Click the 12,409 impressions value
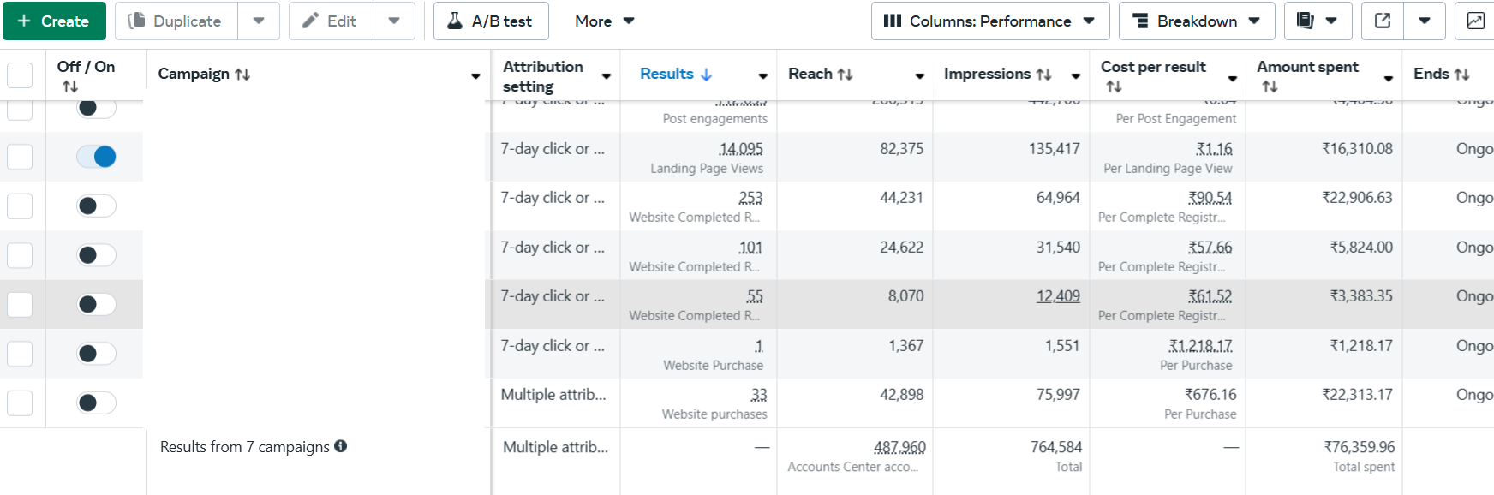Viewport: 1494px width, 495px height. click(1058, 296)
